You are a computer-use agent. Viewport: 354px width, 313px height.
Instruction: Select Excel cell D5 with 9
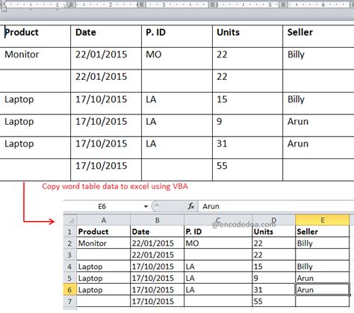tap(274, 278)
